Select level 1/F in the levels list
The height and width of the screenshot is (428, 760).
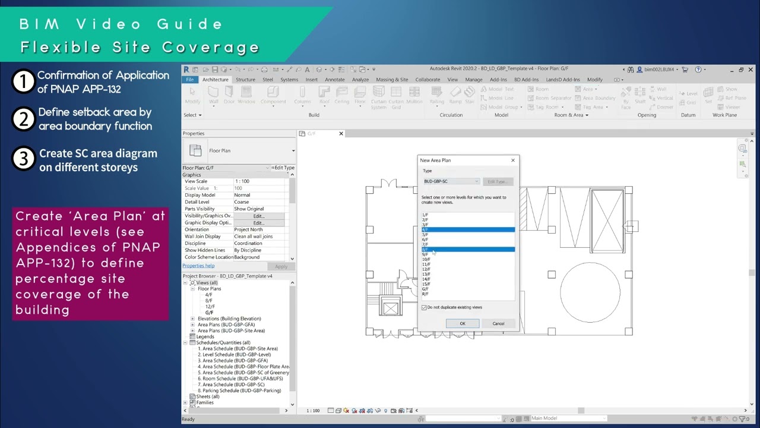coord(425,215)
